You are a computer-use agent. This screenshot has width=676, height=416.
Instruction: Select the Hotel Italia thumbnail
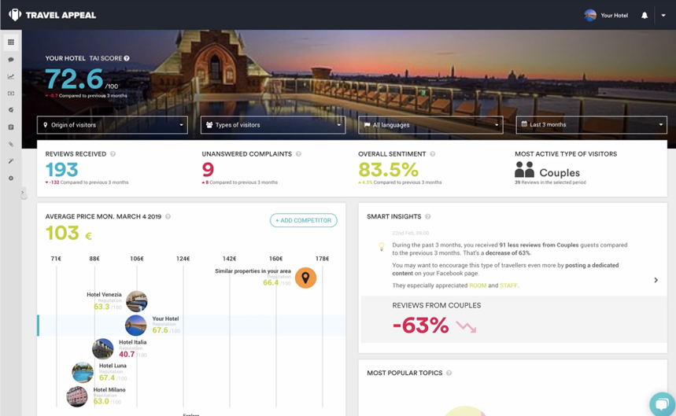click(102, 349)
